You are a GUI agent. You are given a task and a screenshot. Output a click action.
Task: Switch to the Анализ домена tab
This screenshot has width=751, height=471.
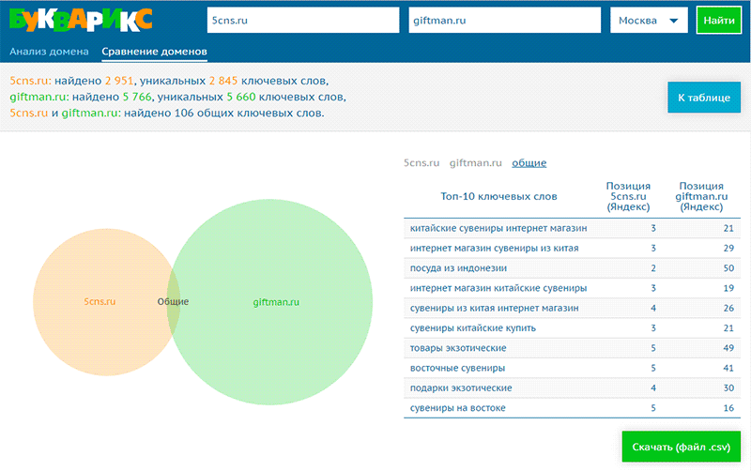pos(49,52)
